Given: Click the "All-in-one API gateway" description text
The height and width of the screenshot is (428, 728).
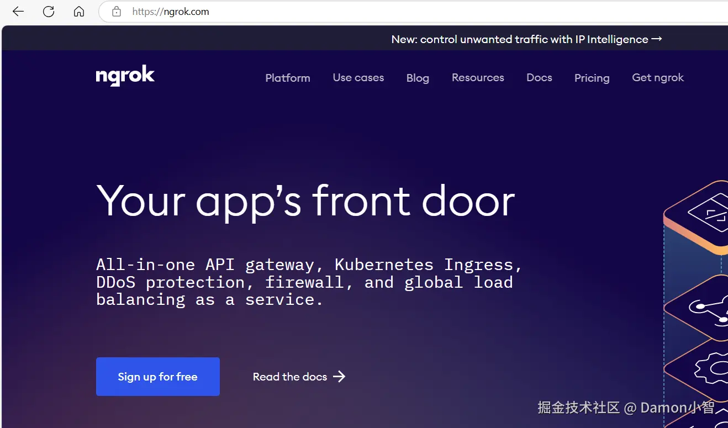Looking at the screenshot, I should (x=309, y=282).
